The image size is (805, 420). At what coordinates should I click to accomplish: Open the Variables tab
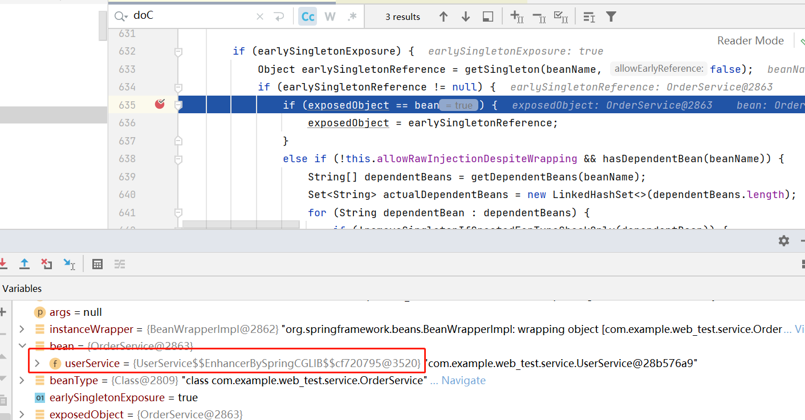coord(22,289)
